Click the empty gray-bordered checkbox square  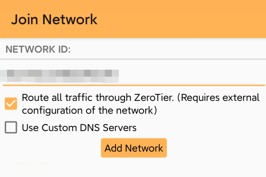[x=11, y=127]
